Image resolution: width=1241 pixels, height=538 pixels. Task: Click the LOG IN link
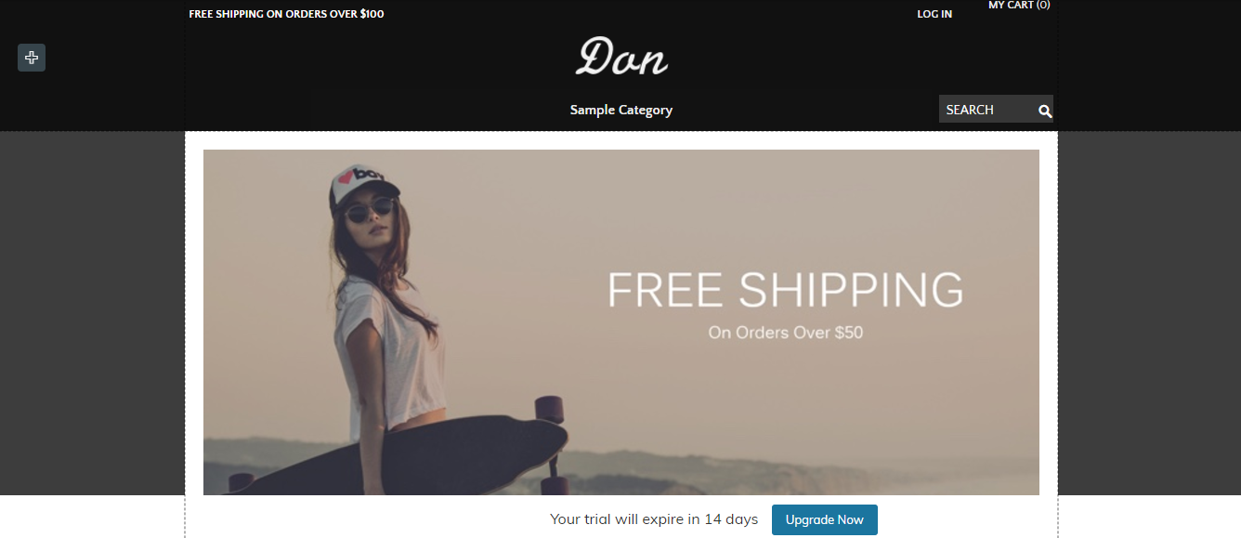934,14
